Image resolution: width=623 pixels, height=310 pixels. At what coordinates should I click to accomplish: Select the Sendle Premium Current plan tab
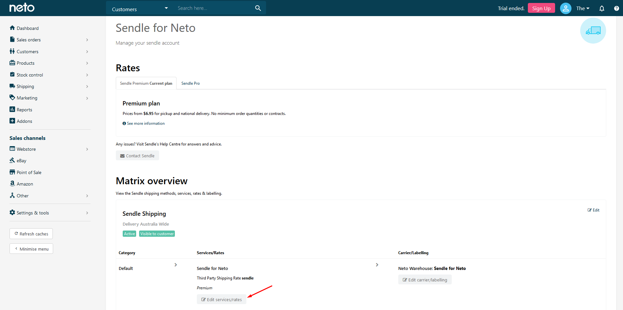click(x=146, y=83)
